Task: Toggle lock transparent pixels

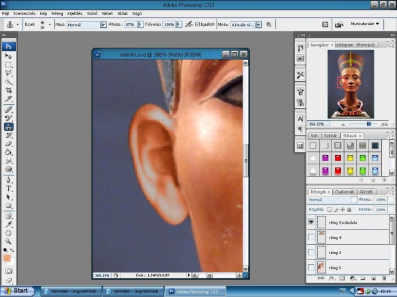Action: 329,210
